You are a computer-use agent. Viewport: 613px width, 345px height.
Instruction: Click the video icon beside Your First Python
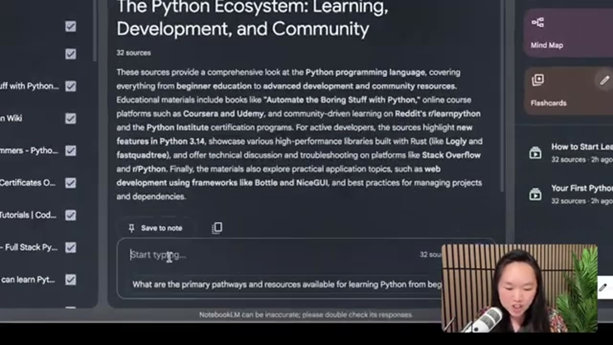pos(535,194)
